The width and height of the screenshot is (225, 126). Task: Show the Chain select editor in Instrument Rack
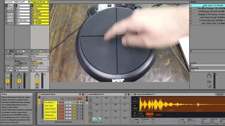tap(74, 99)
